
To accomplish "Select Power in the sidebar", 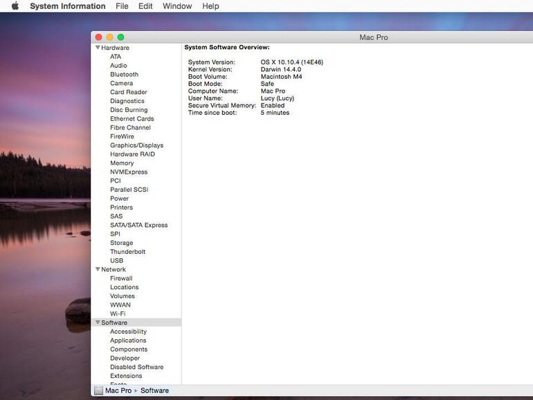I will click(119, 198).
